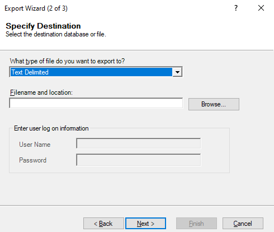Click the 'User Name' label text
Screen dimensions: 274x232
pos(35,145)
